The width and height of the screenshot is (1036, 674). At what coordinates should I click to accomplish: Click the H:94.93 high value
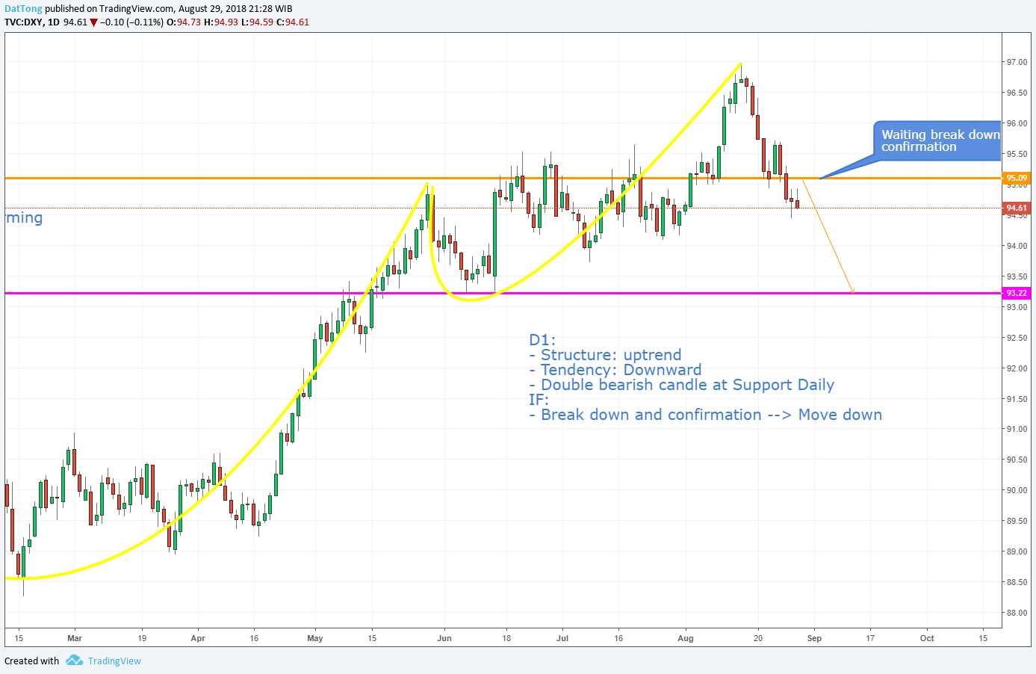coord(221,22)
